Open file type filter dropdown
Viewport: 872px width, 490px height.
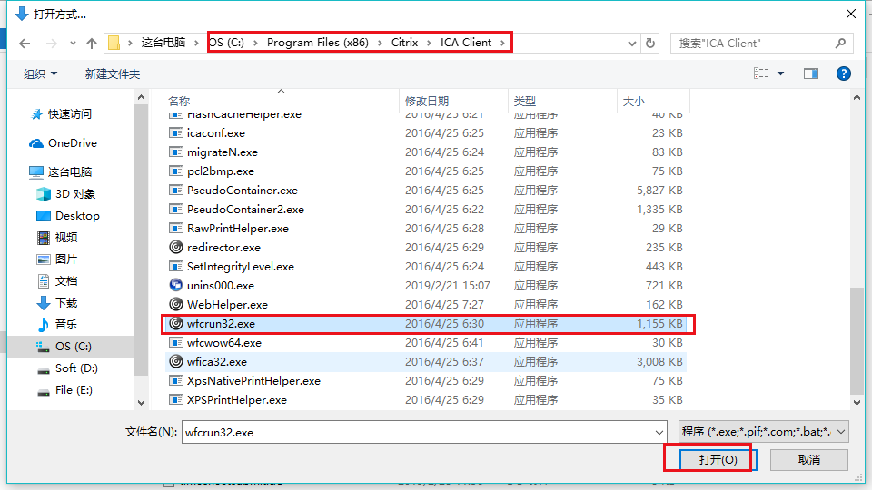(764, 432)
